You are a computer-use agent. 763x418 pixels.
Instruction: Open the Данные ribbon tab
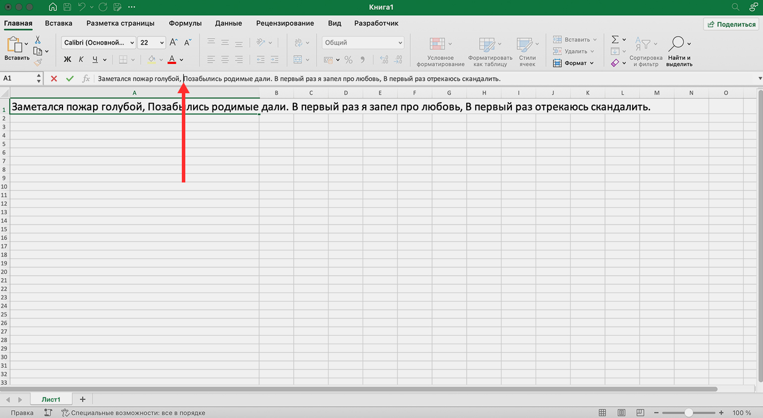[x=228, y=23]
